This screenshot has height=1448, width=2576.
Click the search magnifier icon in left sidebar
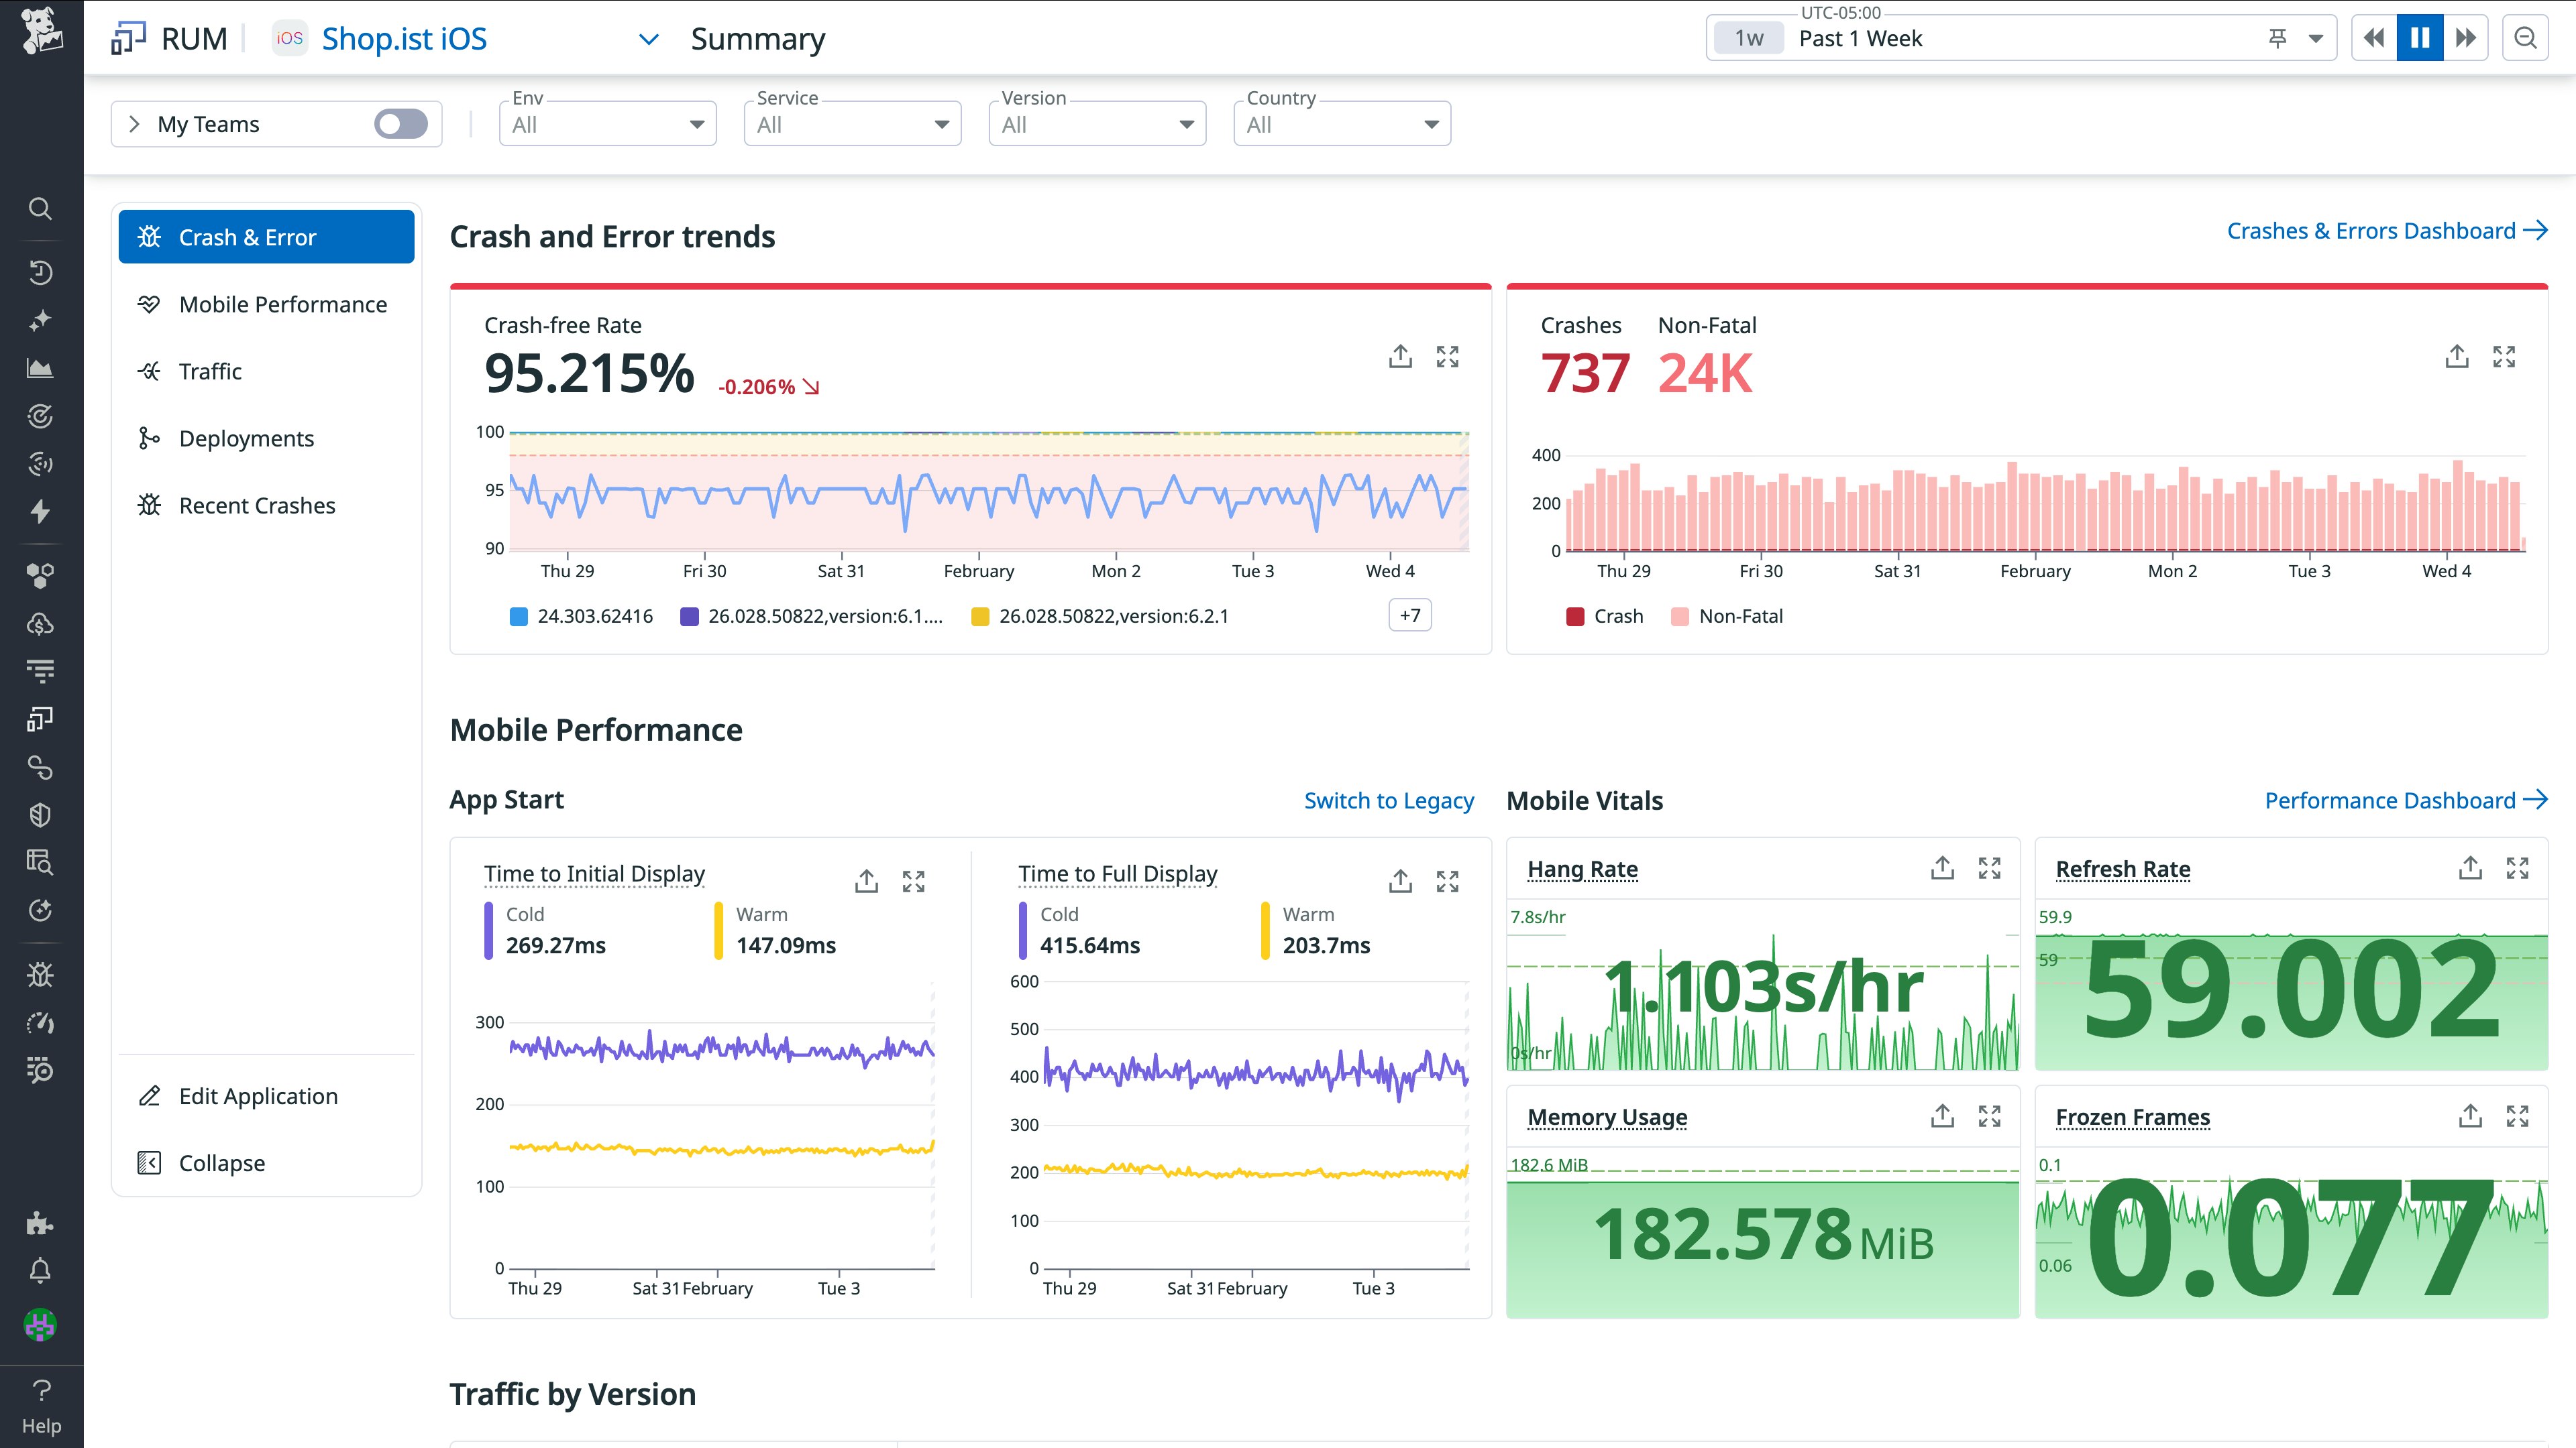[x=40, y=209]
